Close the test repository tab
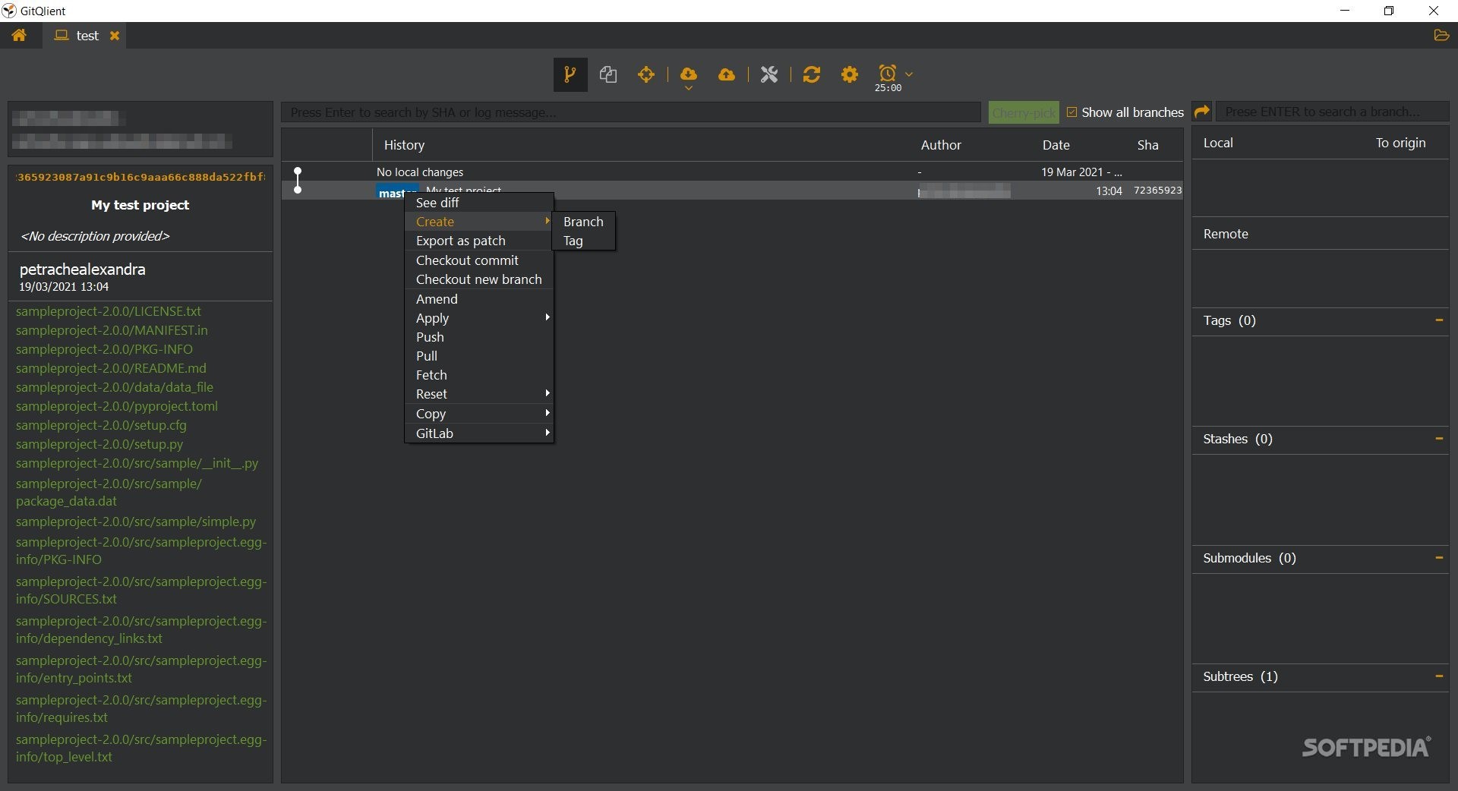 (x=115, y=36)
